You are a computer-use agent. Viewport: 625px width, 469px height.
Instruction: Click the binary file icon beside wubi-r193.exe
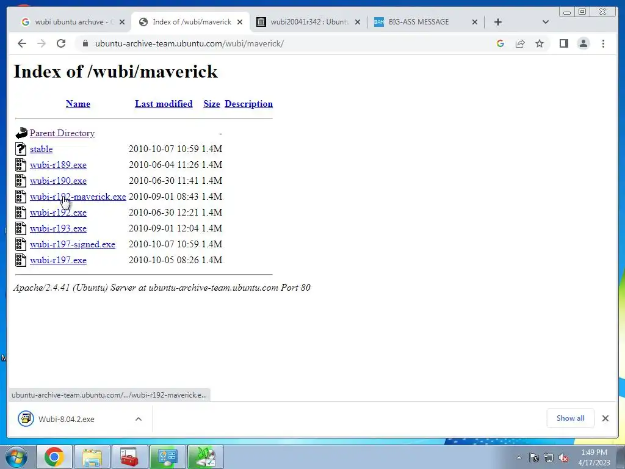[x=21, y=228]
